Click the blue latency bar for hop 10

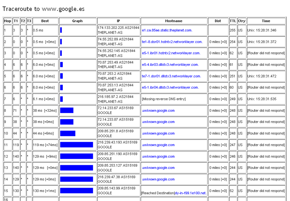(x=68, y=133)
